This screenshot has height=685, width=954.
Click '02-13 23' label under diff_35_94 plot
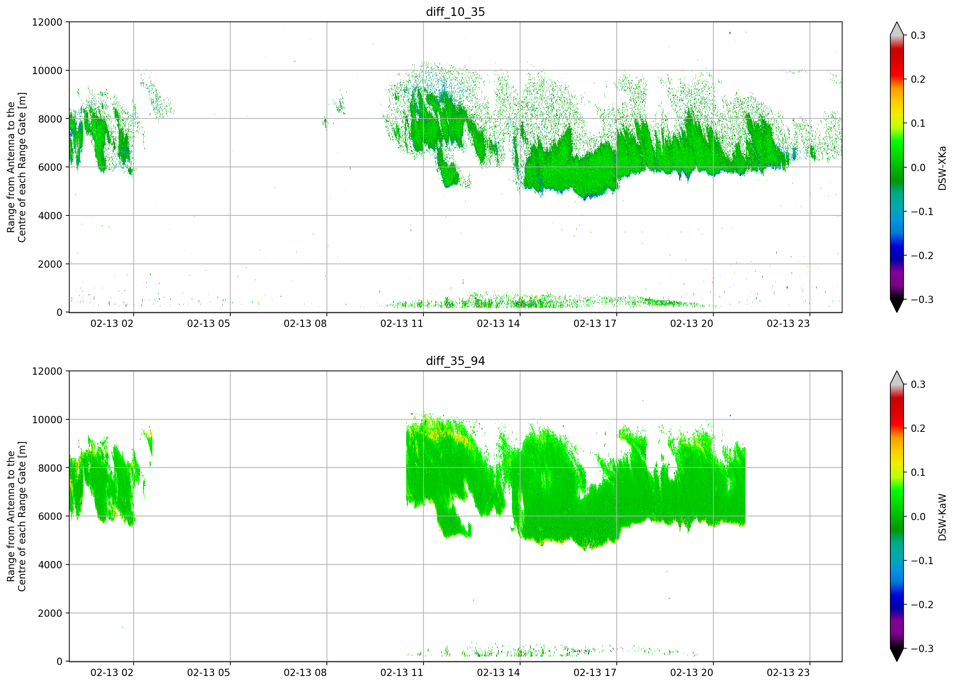coord(788,673)
